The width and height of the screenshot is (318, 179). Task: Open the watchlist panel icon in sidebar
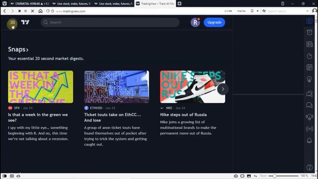coord(309,21)
